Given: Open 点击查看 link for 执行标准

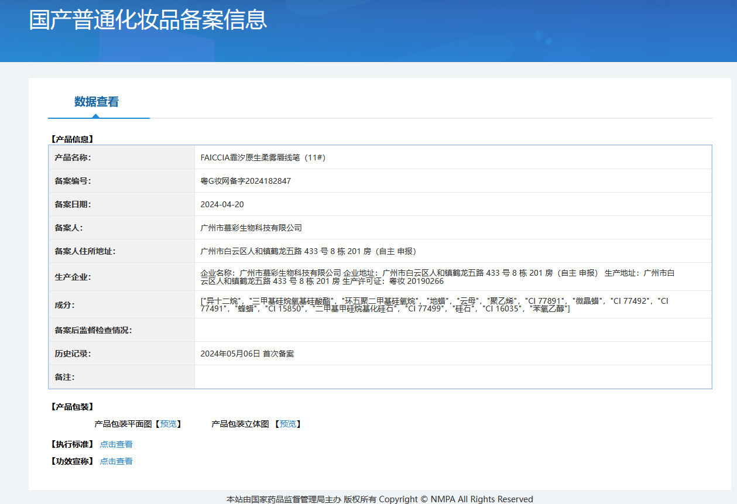Looking at the screenshot, I should point(116,444).
